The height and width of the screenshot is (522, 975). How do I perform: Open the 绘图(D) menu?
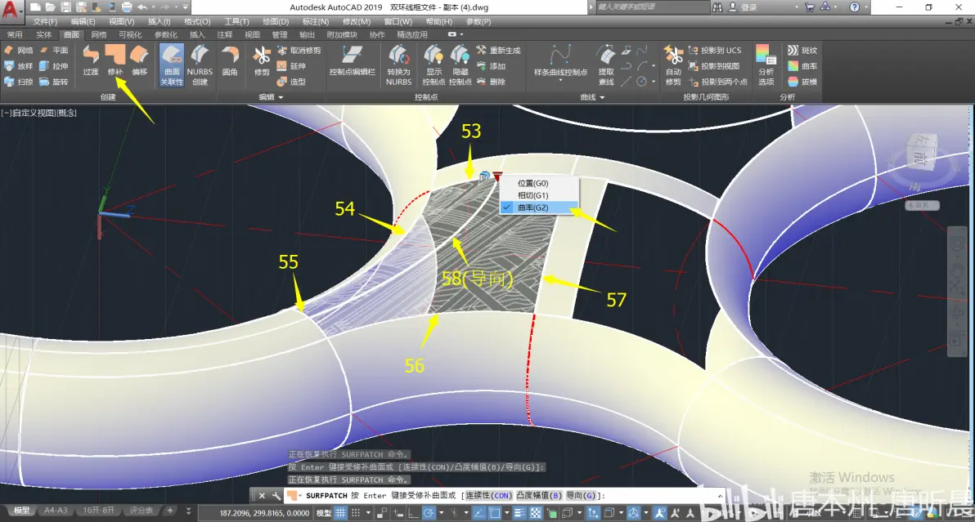tap(276, 22)
